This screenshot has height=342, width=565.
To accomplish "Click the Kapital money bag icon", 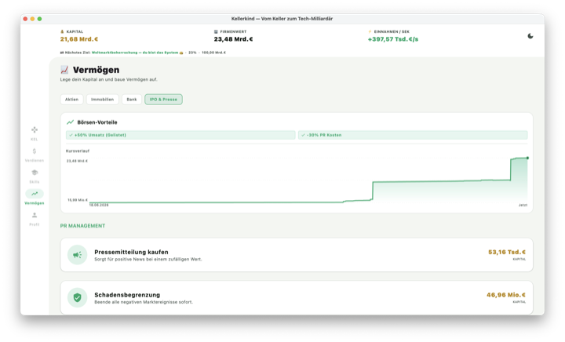I will tap(62, 31).
